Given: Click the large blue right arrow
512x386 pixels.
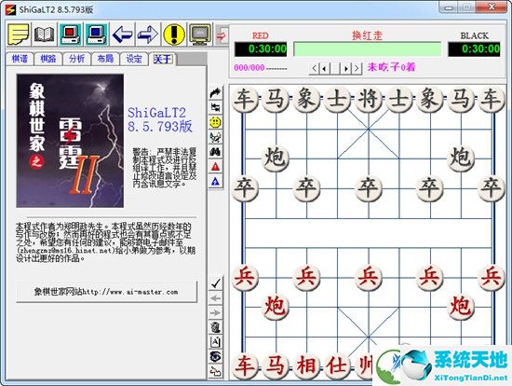Looking at the screenshot, I should tap(148, 34).
